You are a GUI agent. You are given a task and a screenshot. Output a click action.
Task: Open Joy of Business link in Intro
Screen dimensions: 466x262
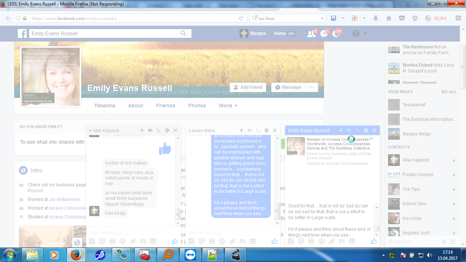click(65, 199)
